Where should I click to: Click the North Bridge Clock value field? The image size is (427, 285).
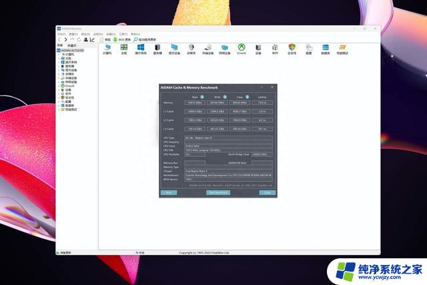click(x=262, y=154)
